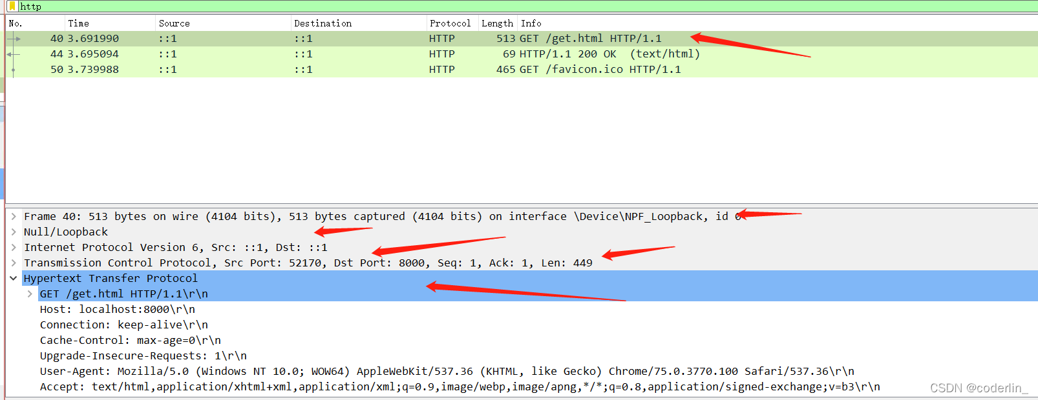
Task: Select the Upgrade-Insecure-Requests: 1 field
Action: (143, 356)
